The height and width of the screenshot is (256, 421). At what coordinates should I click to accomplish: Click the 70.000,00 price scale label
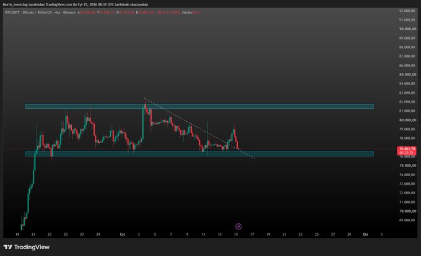(407, 211)
